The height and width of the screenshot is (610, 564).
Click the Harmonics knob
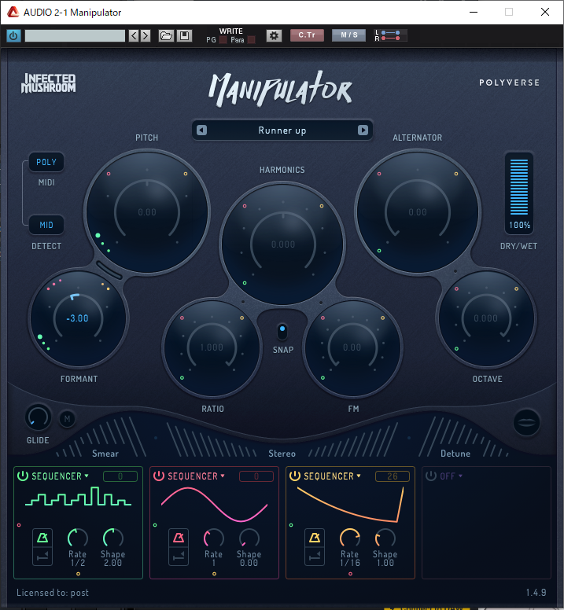[283, 244]
